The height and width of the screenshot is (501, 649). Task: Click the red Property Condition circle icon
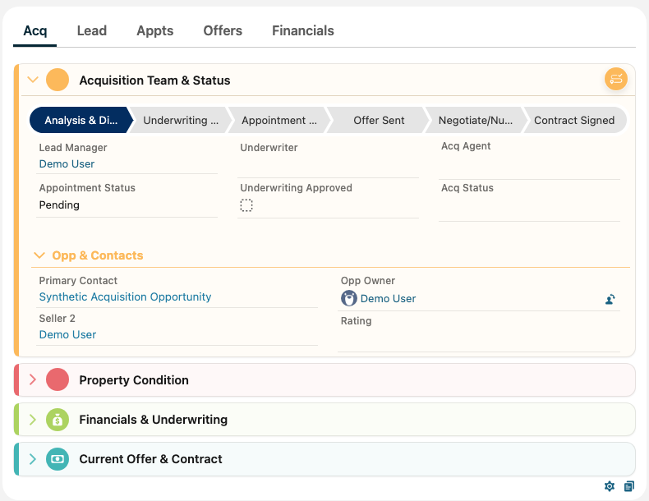(x=58, y=379)
